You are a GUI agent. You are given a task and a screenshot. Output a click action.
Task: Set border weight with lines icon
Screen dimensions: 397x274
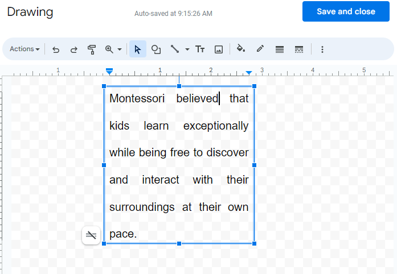280,49
